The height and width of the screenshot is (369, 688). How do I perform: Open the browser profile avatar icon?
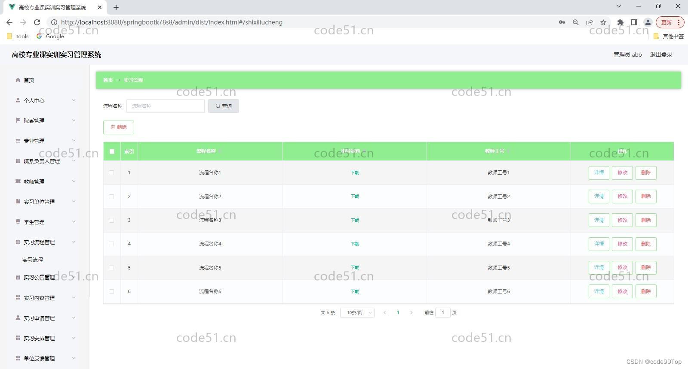tap(648, 22)
